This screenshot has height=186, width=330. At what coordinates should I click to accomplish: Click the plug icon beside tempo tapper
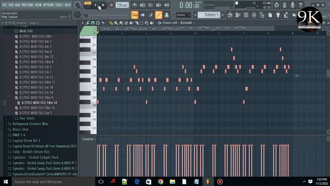pos(293,15)
